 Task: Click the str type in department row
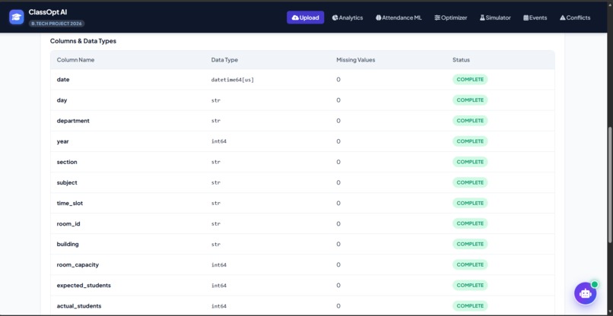(216, 121)
